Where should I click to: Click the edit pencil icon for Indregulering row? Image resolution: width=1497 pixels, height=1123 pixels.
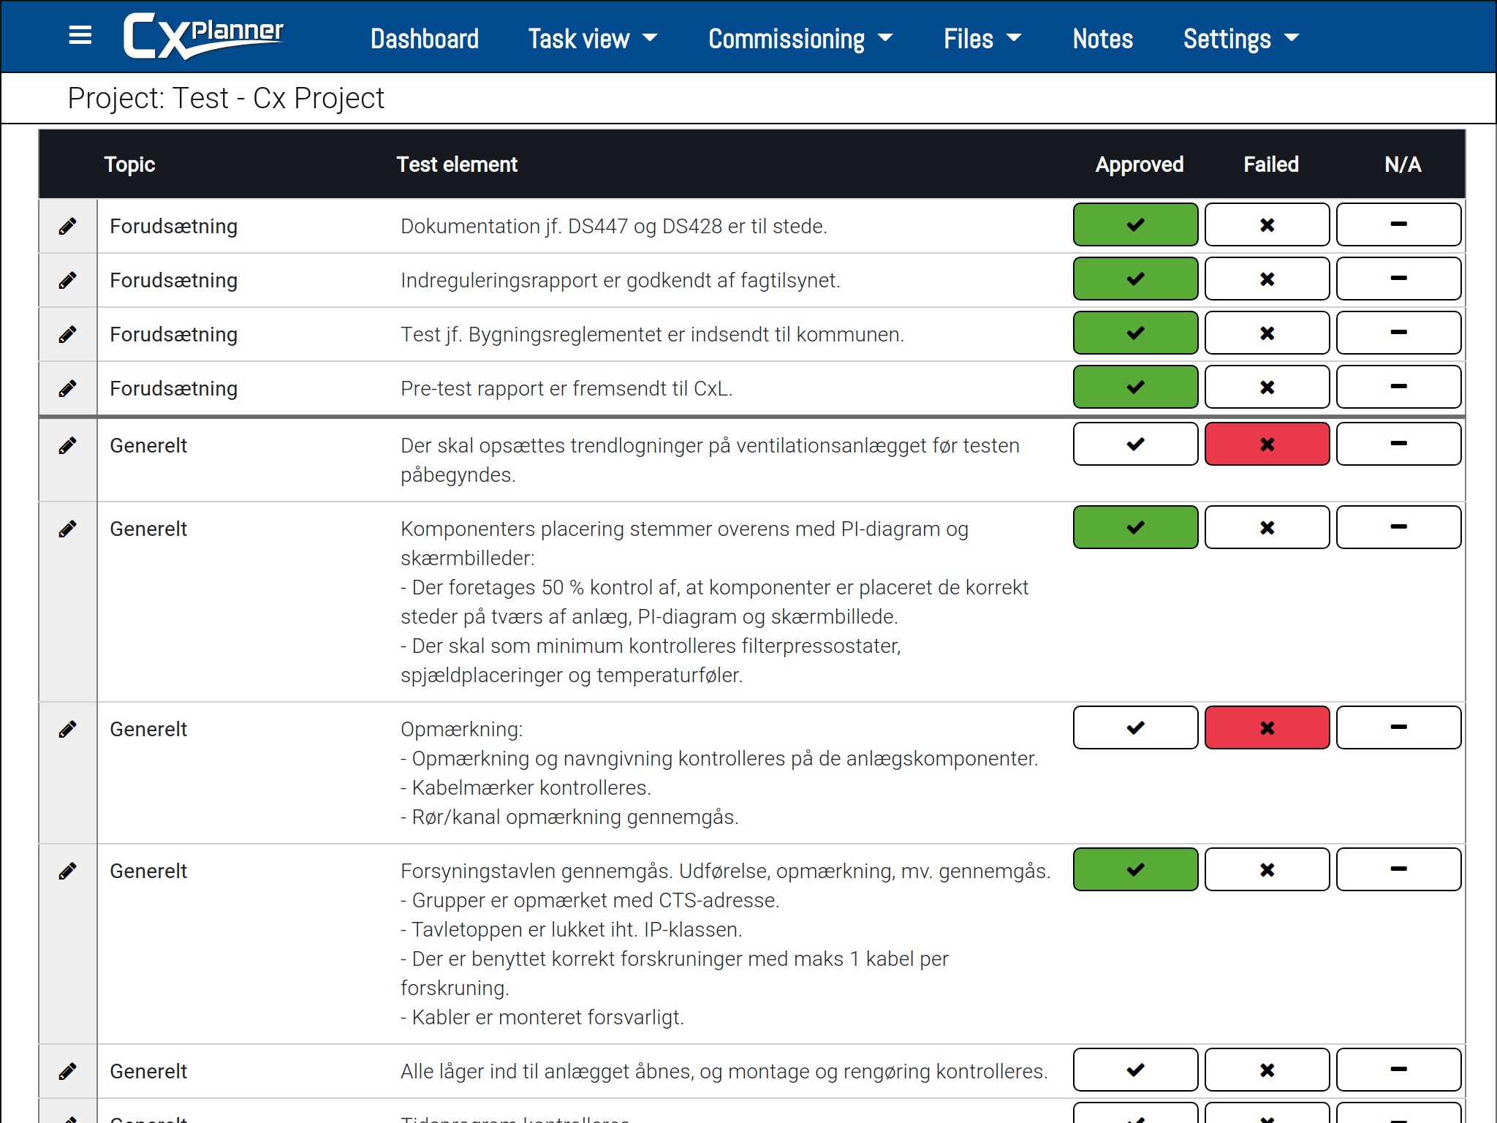[x=69, y=279]
